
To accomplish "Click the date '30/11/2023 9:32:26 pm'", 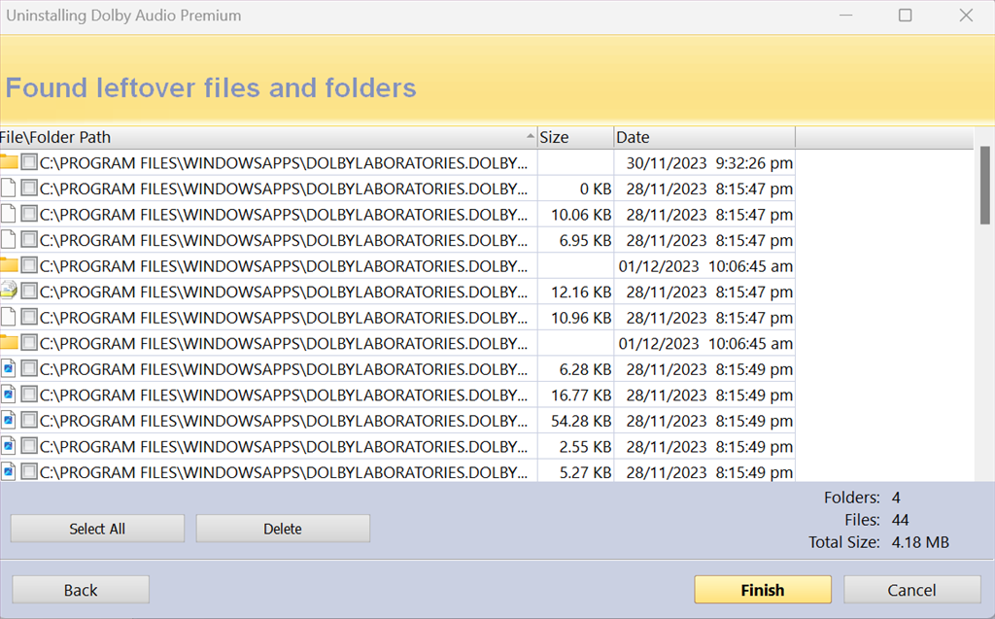I will [x=709, y=163].
